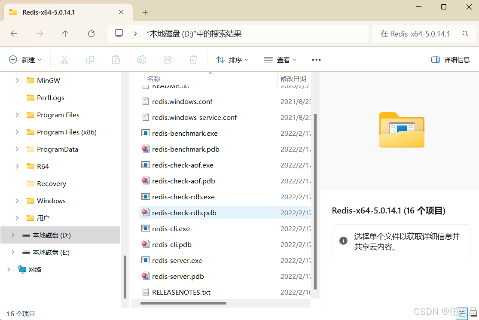Expand the ProgramData tree node
The height and width of the screenshot is (320, 479).
(x=17, y=149)
